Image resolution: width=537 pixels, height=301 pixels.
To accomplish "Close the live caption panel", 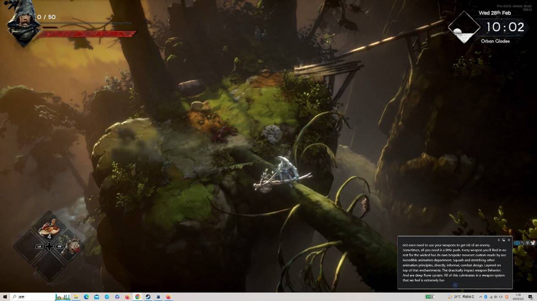I will [509, 240].
